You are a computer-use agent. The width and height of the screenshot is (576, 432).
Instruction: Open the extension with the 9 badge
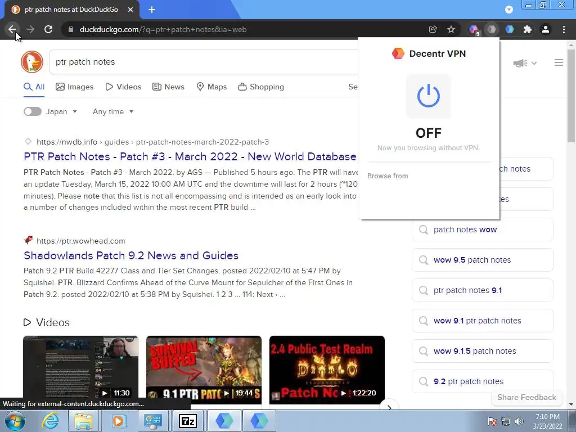[x=474, y=29]
